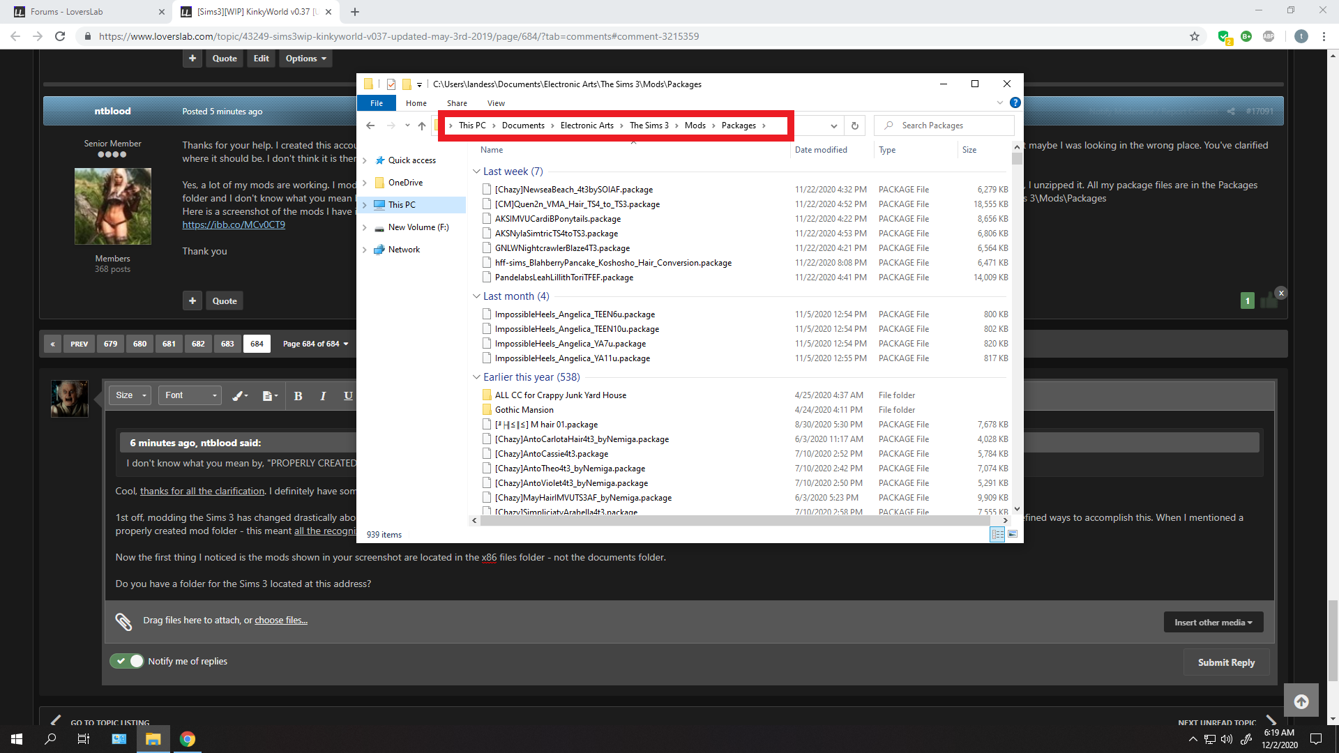Open the editor Size dropdown

[130, 395]
